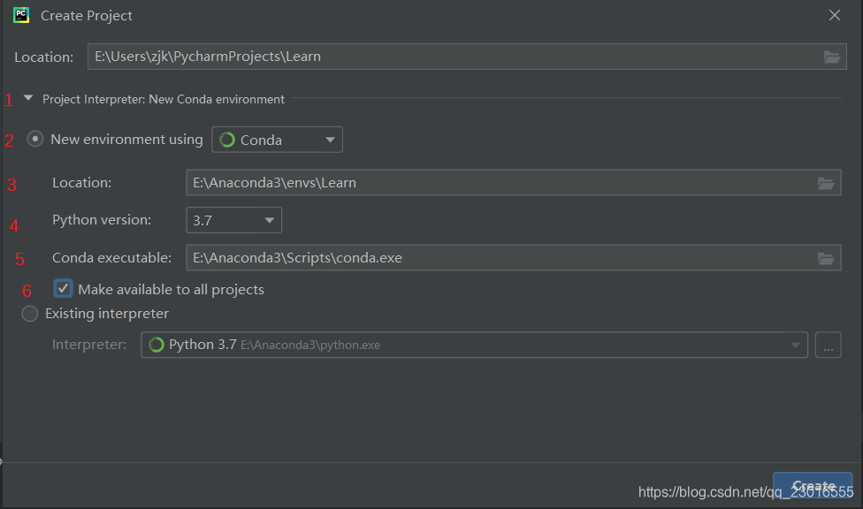Browse folder for Conda executable path
This screenshot has width=863, height=509.
click(x=826, y=258)
